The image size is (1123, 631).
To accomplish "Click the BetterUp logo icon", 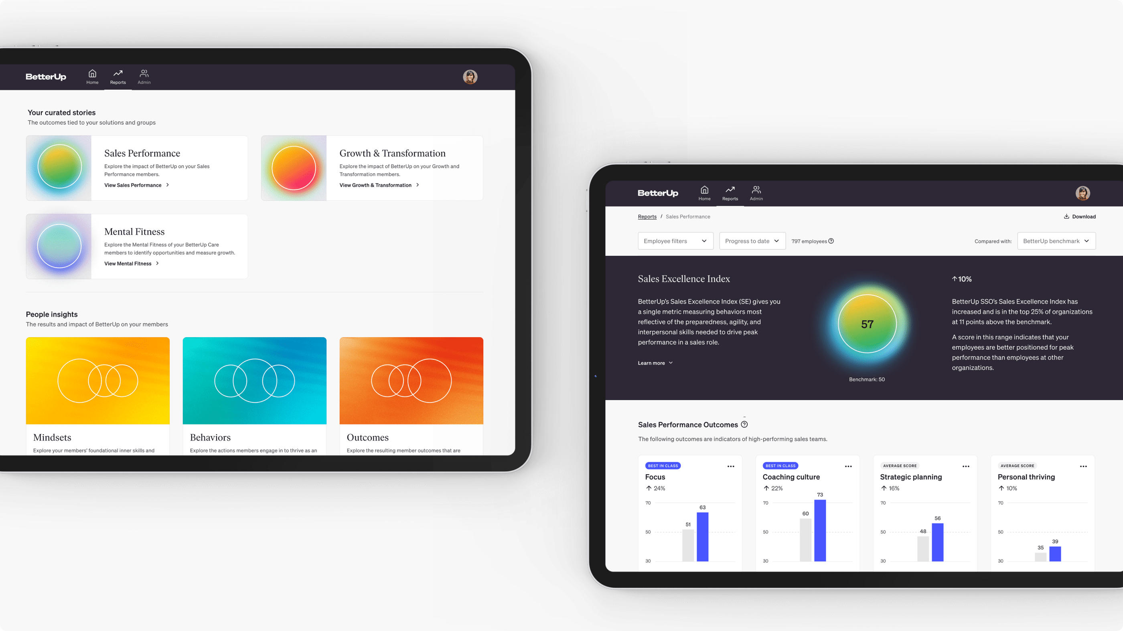I will [45, 76].
